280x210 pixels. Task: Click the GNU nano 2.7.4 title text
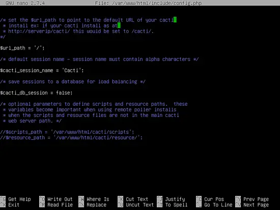point(25,3)
